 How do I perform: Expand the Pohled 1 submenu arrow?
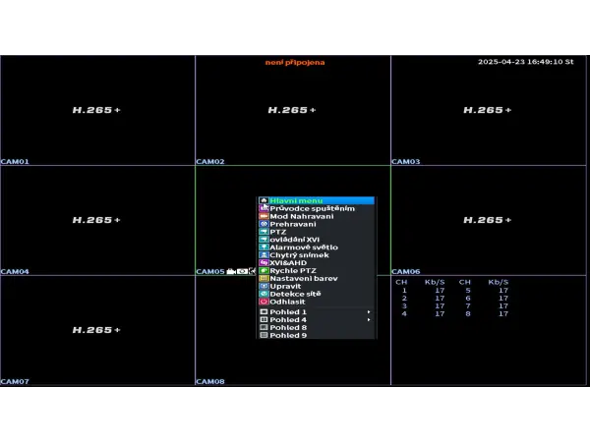(x=369, y=312)
